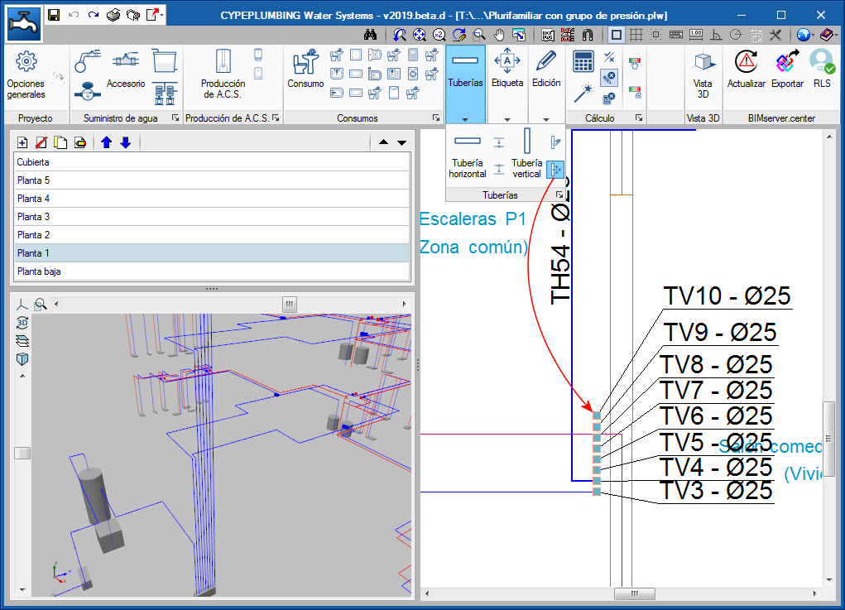Click the stacked layers icon in the 3D panel

coord(22,341)
